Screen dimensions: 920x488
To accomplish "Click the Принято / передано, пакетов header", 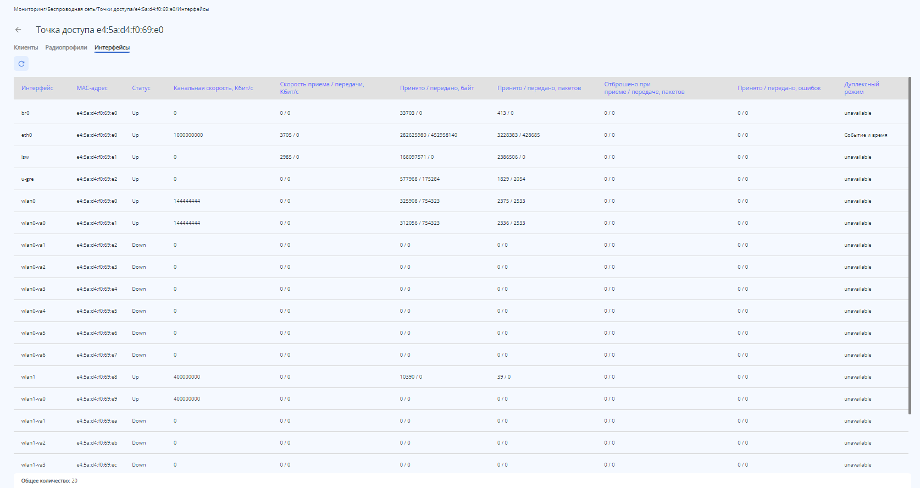I will 539,88.
